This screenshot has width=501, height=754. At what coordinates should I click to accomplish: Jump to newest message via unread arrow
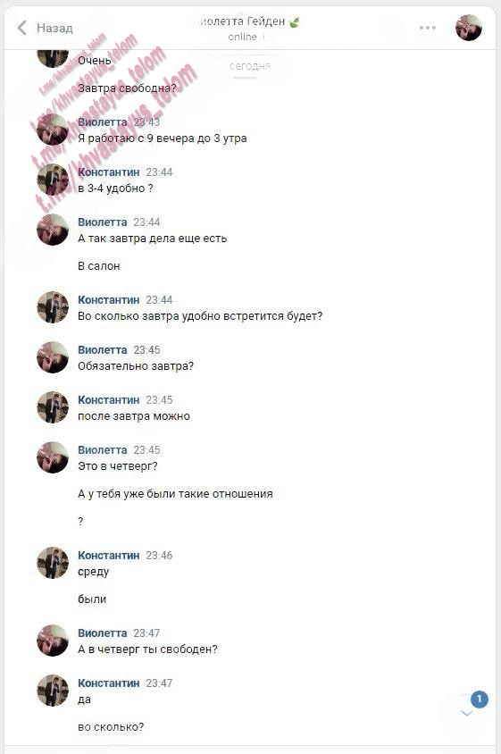pyautogui.click(x=467, y=713)
